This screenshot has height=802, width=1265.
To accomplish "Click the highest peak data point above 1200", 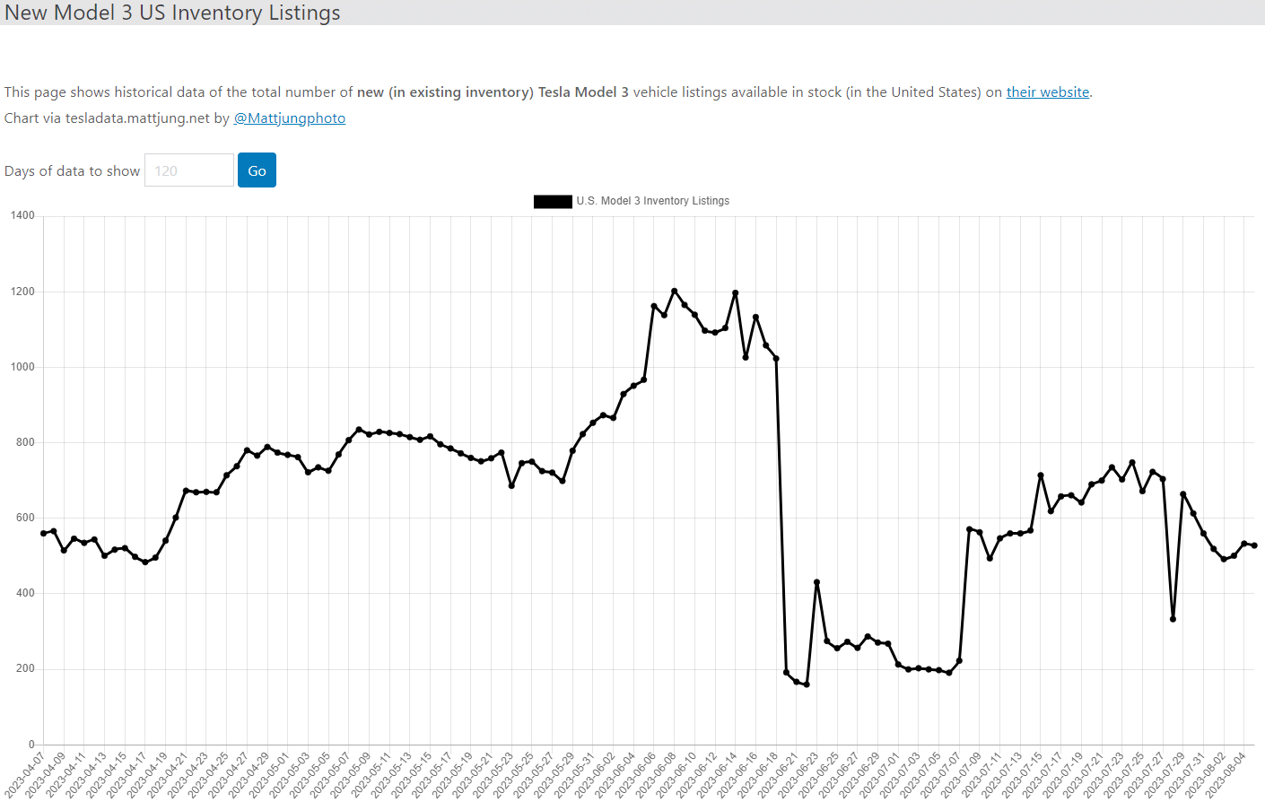I will pos(675,291).
